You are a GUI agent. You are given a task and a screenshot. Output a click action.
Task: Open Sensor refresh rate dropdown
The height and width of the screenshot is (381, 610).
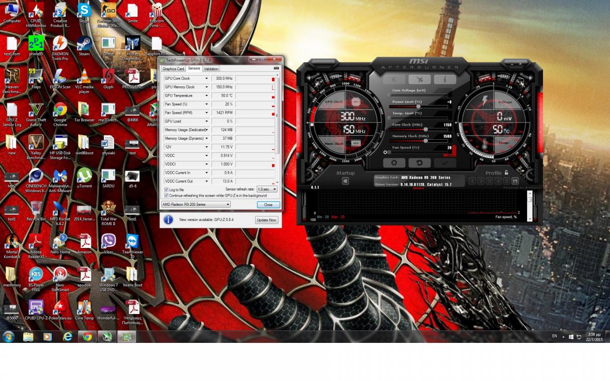click(x=267, y=189)
